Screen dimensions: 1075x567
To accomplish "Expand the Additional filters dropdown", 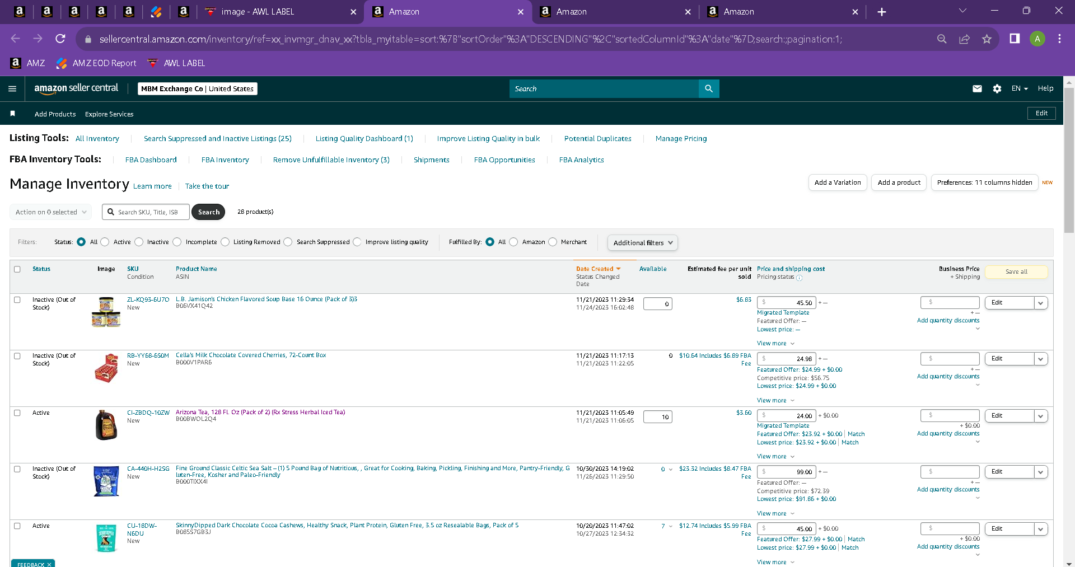I will (643, 242).
